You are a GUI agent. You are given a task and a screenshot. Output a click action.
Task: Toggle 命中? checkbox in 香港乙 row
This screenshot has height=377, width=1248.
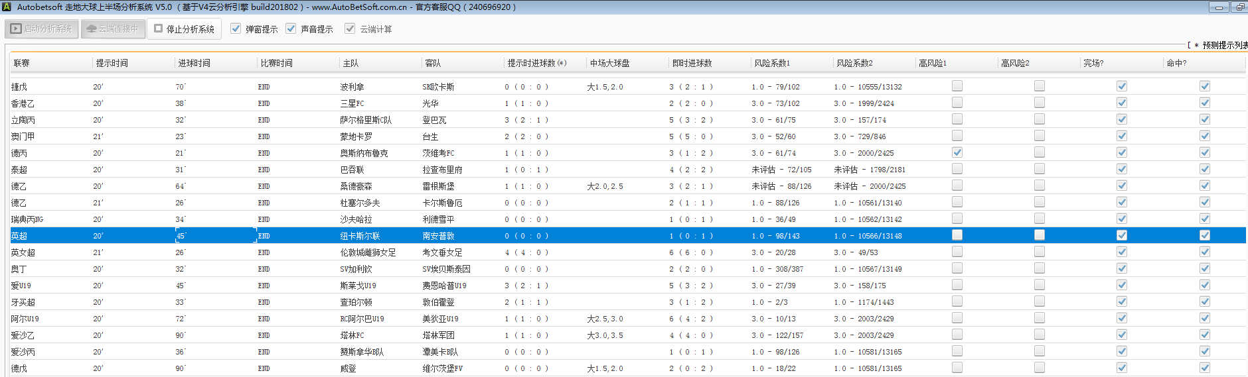click(1204, 103)
